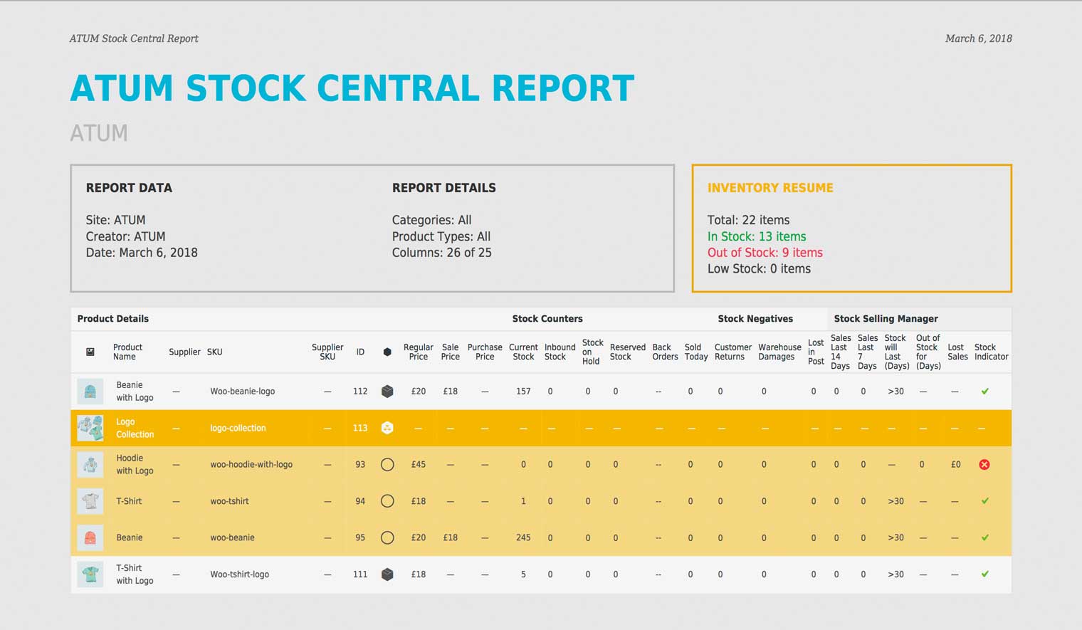Click the logo-collection SKU cell
Viewport: 1082px width, 630px height.
tap(238, 428)
